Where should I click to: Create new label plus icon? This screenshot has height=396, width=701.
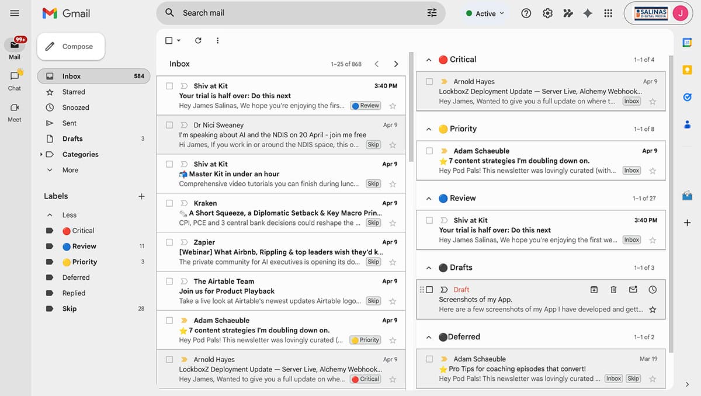click(x=141, y=196)
